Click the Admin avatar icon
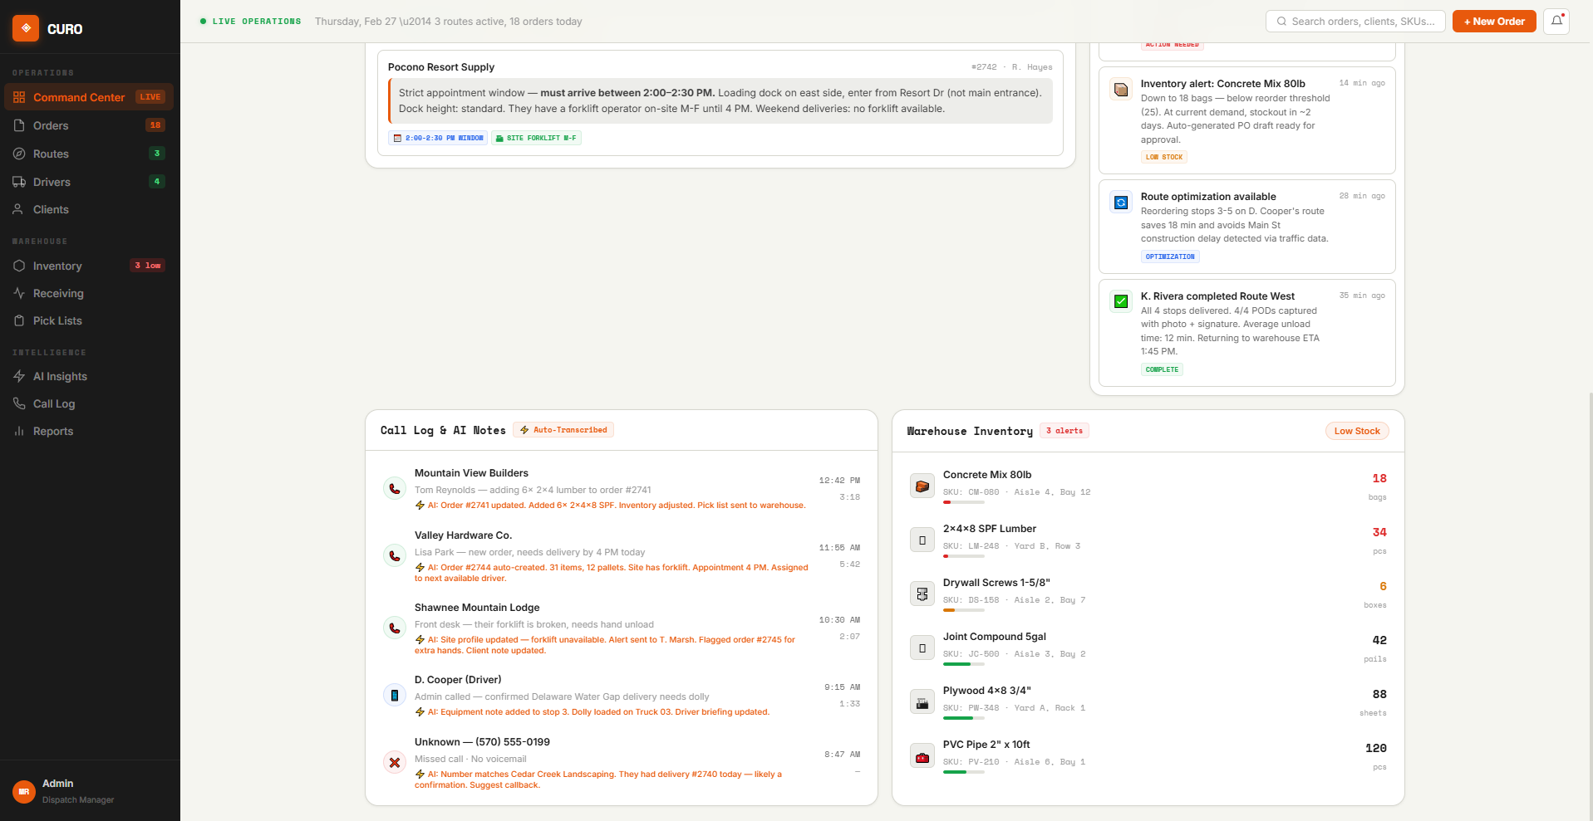This screenshot has width=1593, height=821. click(x=24, y=792)
